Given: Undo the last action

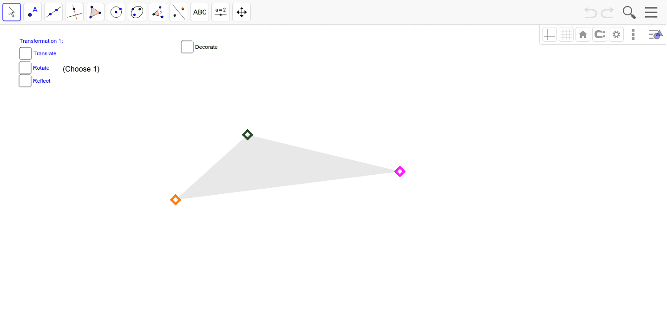Looking at the screenshot, I should [590, 13].
